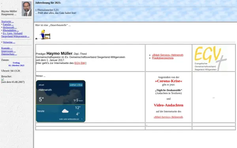Follow the EGV-SW website link
This screenshot has width=237, height=148.
(80, 63)
